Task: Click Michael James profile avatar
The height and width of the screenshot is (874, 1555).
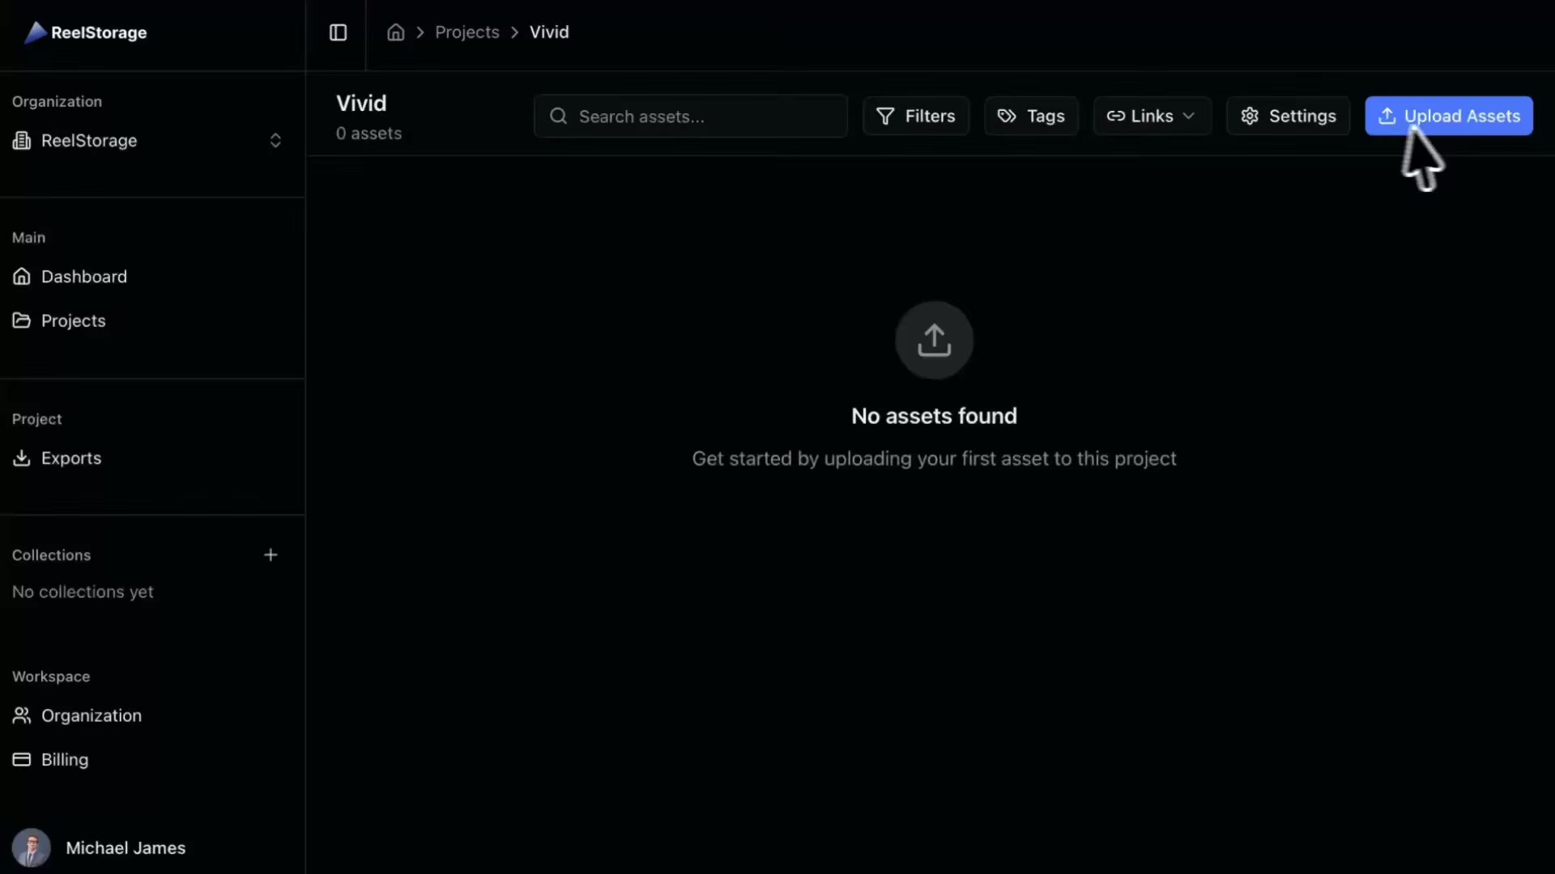Action: [x=31, y=847]
